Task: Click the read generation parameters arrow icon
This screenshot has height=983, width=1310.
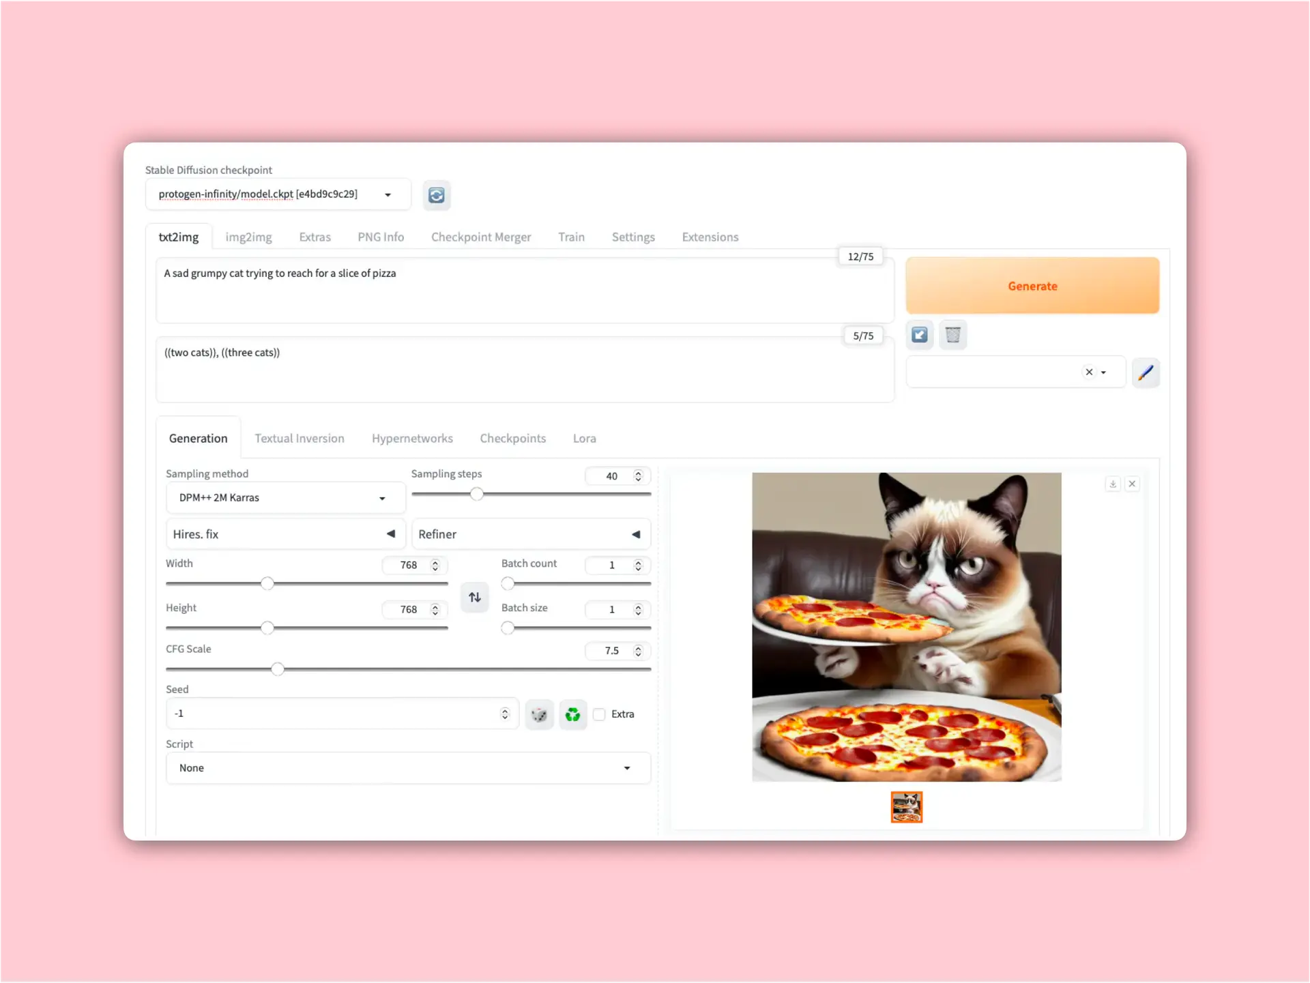Action: [x=920, y=335]
